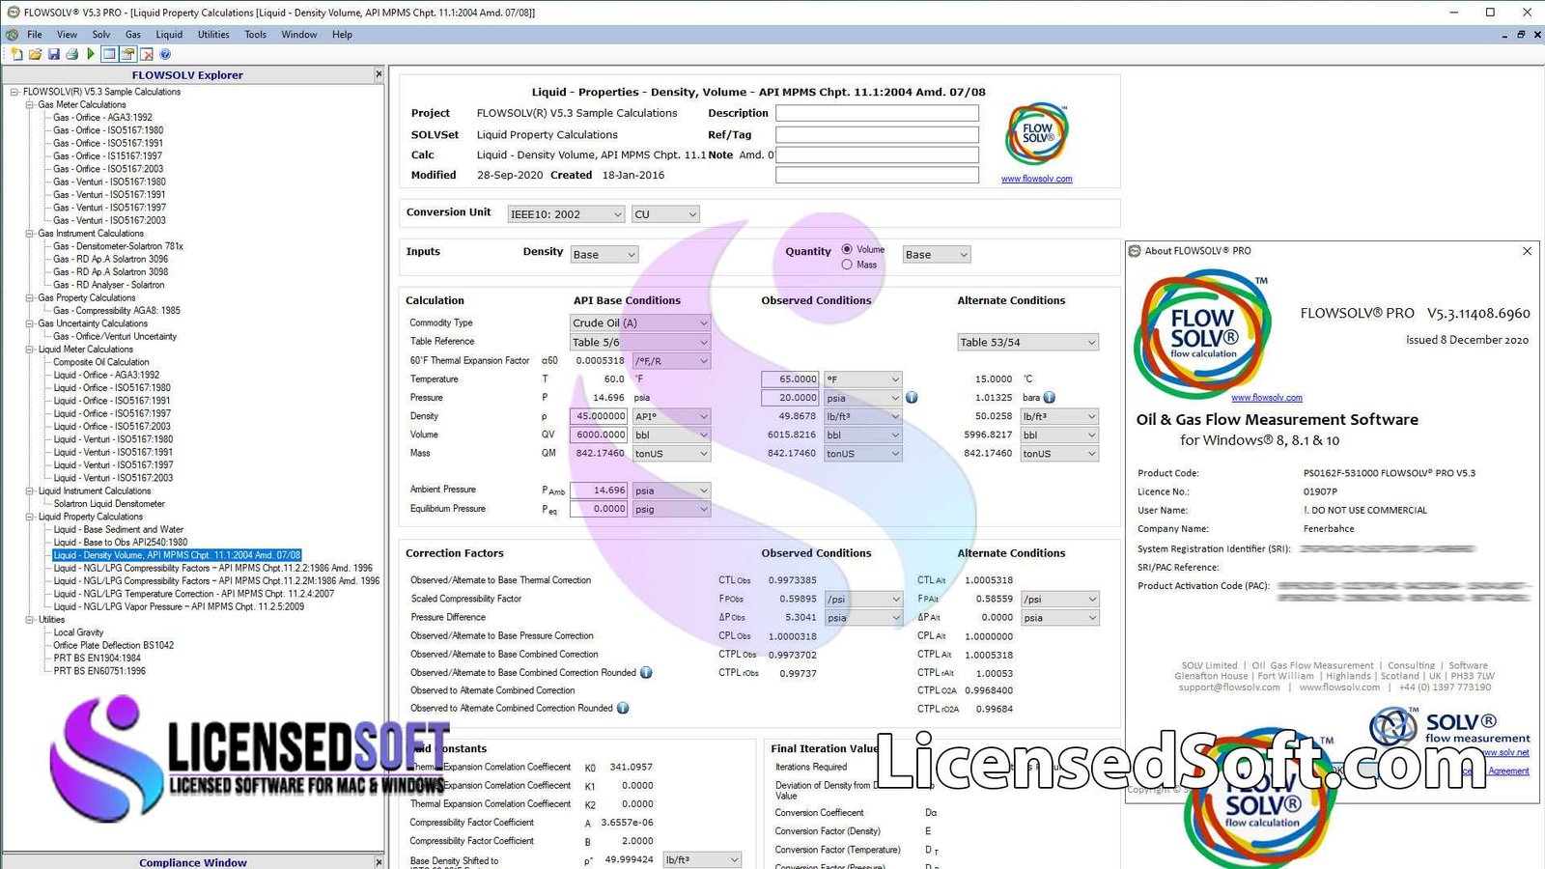Click the large FLOW SOLV logo in About dialog
The image size is (1545, 869).
coord(1203,333)
